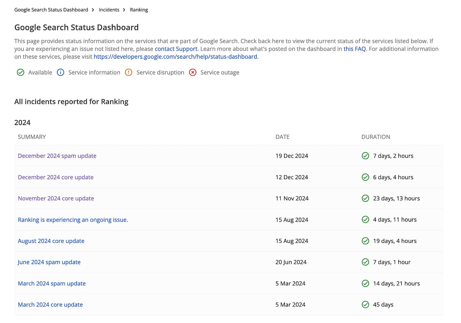Image resolution: width=461 pixels, height=323 pixels.
Task: Open Google Search Status Dashboard breadcrumb
Action: (x=51, y=10)
